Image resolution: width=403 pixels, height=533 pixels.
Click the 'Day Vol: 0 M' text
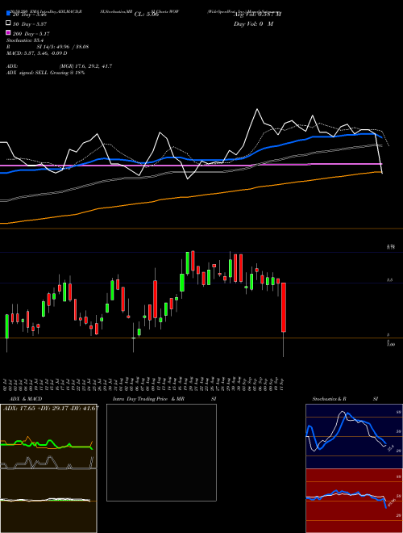click(253, 23)
